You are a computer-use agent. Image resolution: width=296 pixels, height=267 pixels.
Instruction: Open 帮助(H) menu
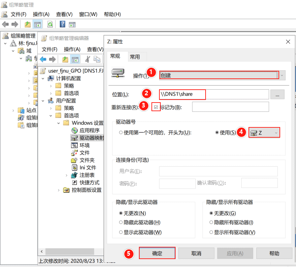point(112,14)
